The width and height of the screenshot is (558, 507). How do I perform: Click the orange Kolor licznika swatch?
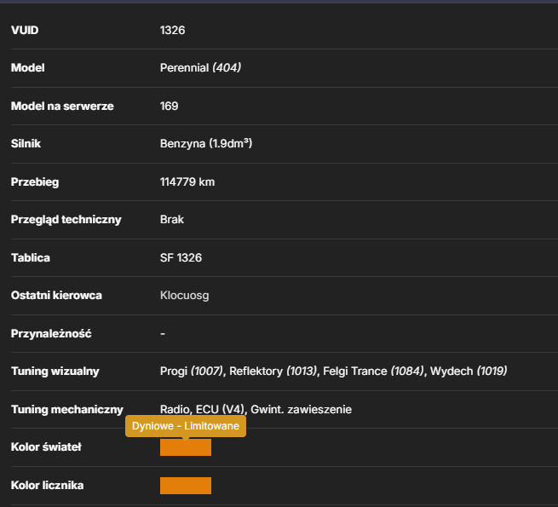click(186, 486)
